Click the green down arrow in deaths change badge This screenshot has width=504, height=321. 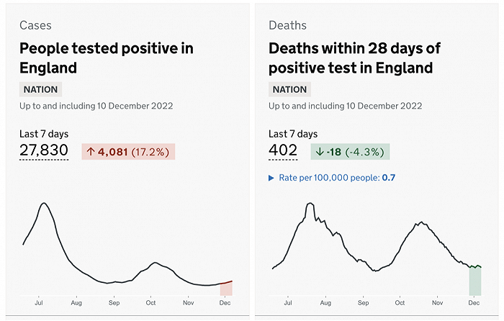320,152
